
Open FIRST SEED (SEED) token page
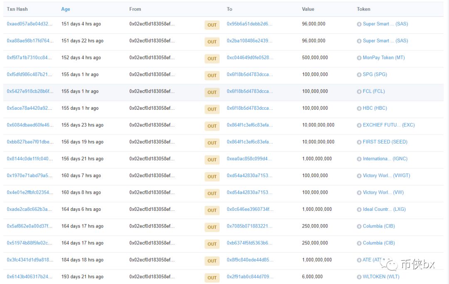(x=385, y=142)
